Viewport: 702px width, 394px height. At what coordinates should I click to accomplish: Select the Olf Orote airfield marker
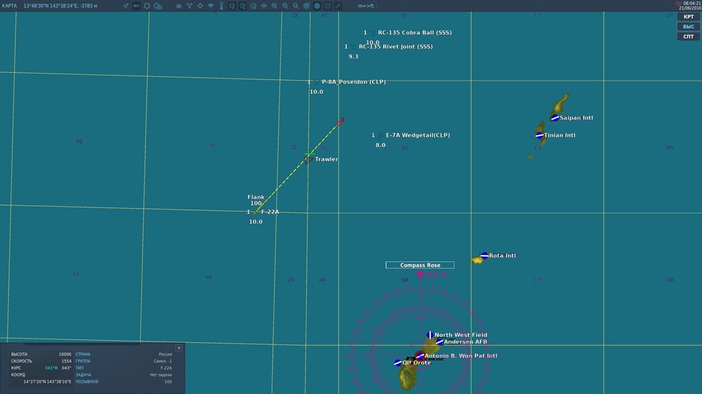click(x=397, y=362)
